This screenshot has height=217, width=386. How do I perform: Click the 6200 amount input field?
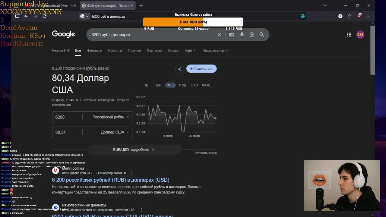tap(67, 117)
